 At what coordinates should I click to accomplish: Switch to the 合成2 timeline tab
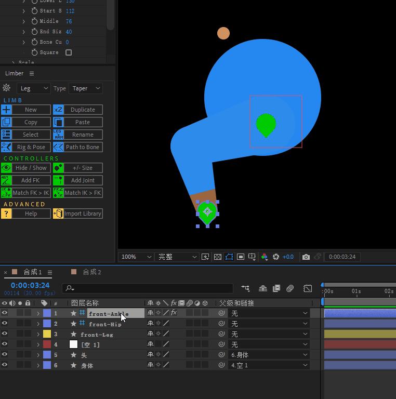coord(92,272)
